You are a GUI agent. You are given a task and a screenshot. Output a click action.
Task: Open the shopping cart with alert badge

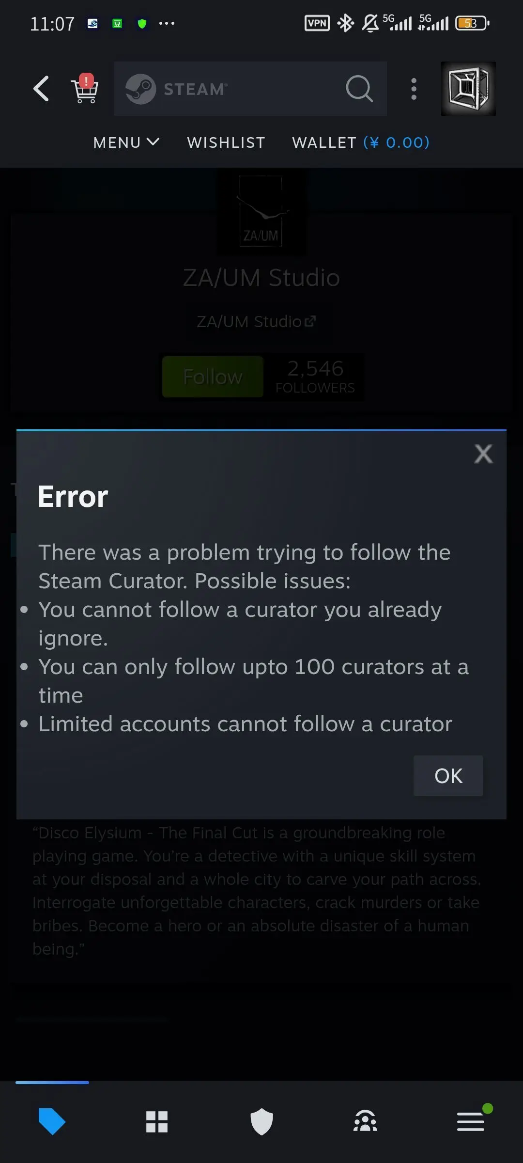coord(85,88)
